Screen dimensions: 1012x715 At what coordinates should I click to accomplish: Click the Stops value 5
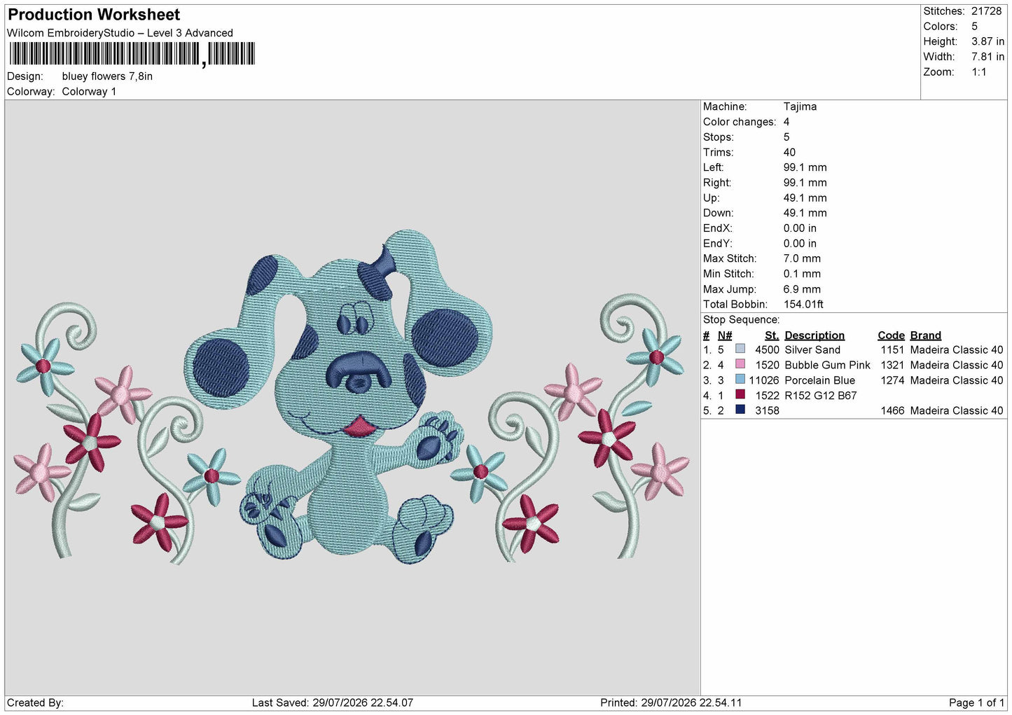(786, 137)
